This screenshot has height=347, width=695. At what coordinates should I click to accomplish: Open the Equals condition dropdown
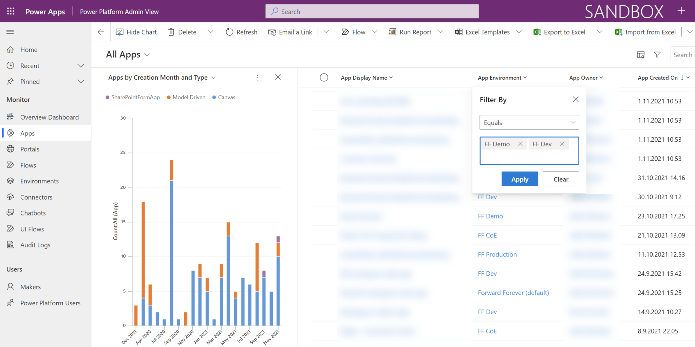529,122
